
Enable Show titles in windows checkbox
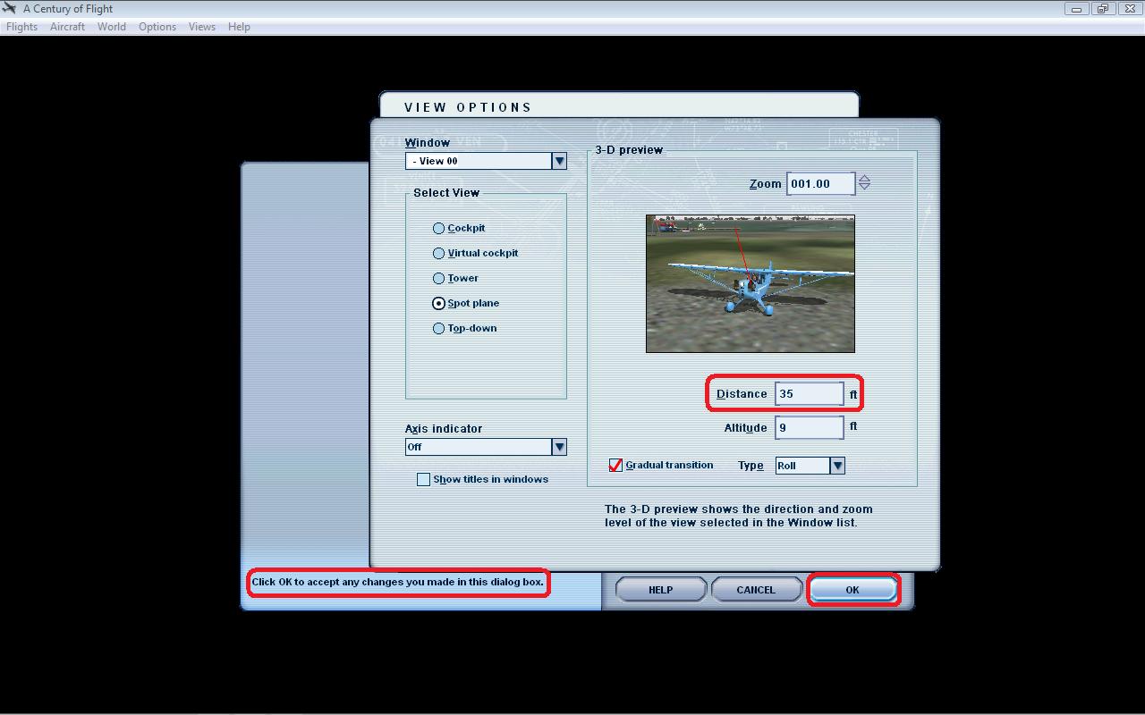click(x=423, y=480)
